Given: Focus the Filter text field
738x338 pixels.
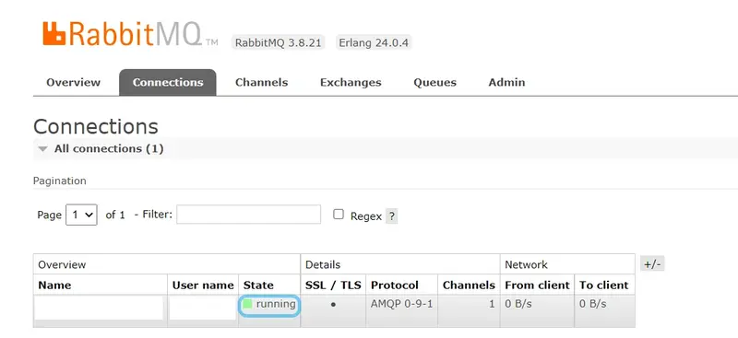Looking at the screenshot, I should (x=248, y=215).
